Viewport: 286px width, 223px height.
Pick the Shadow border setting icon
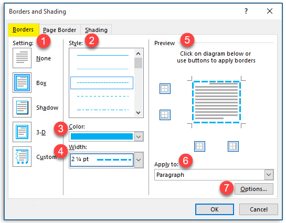click(22, 107)
